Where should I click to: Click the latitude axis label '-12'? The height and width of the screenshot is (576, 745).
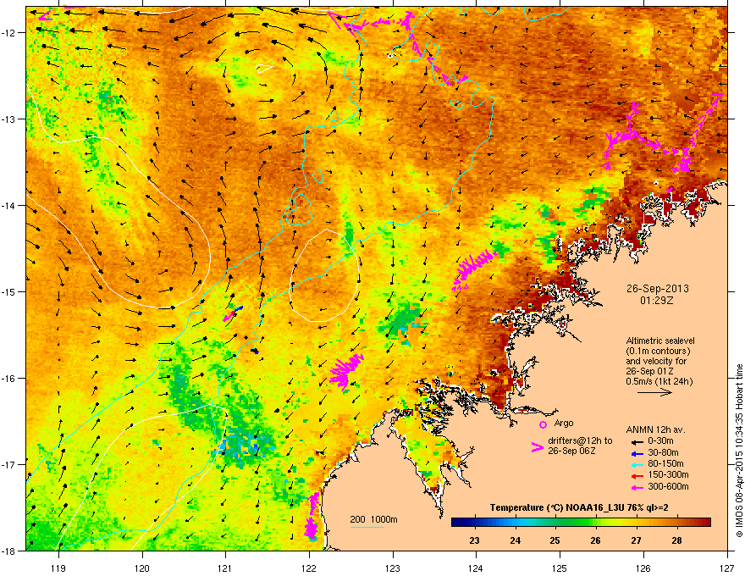point(8,32)
